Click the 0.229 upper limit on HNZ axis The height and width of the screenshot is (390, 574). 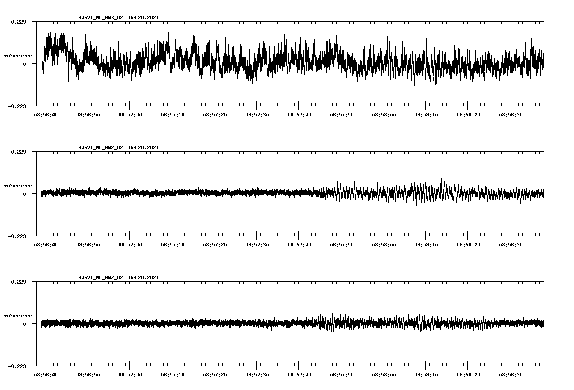click(x=18, y=282)
